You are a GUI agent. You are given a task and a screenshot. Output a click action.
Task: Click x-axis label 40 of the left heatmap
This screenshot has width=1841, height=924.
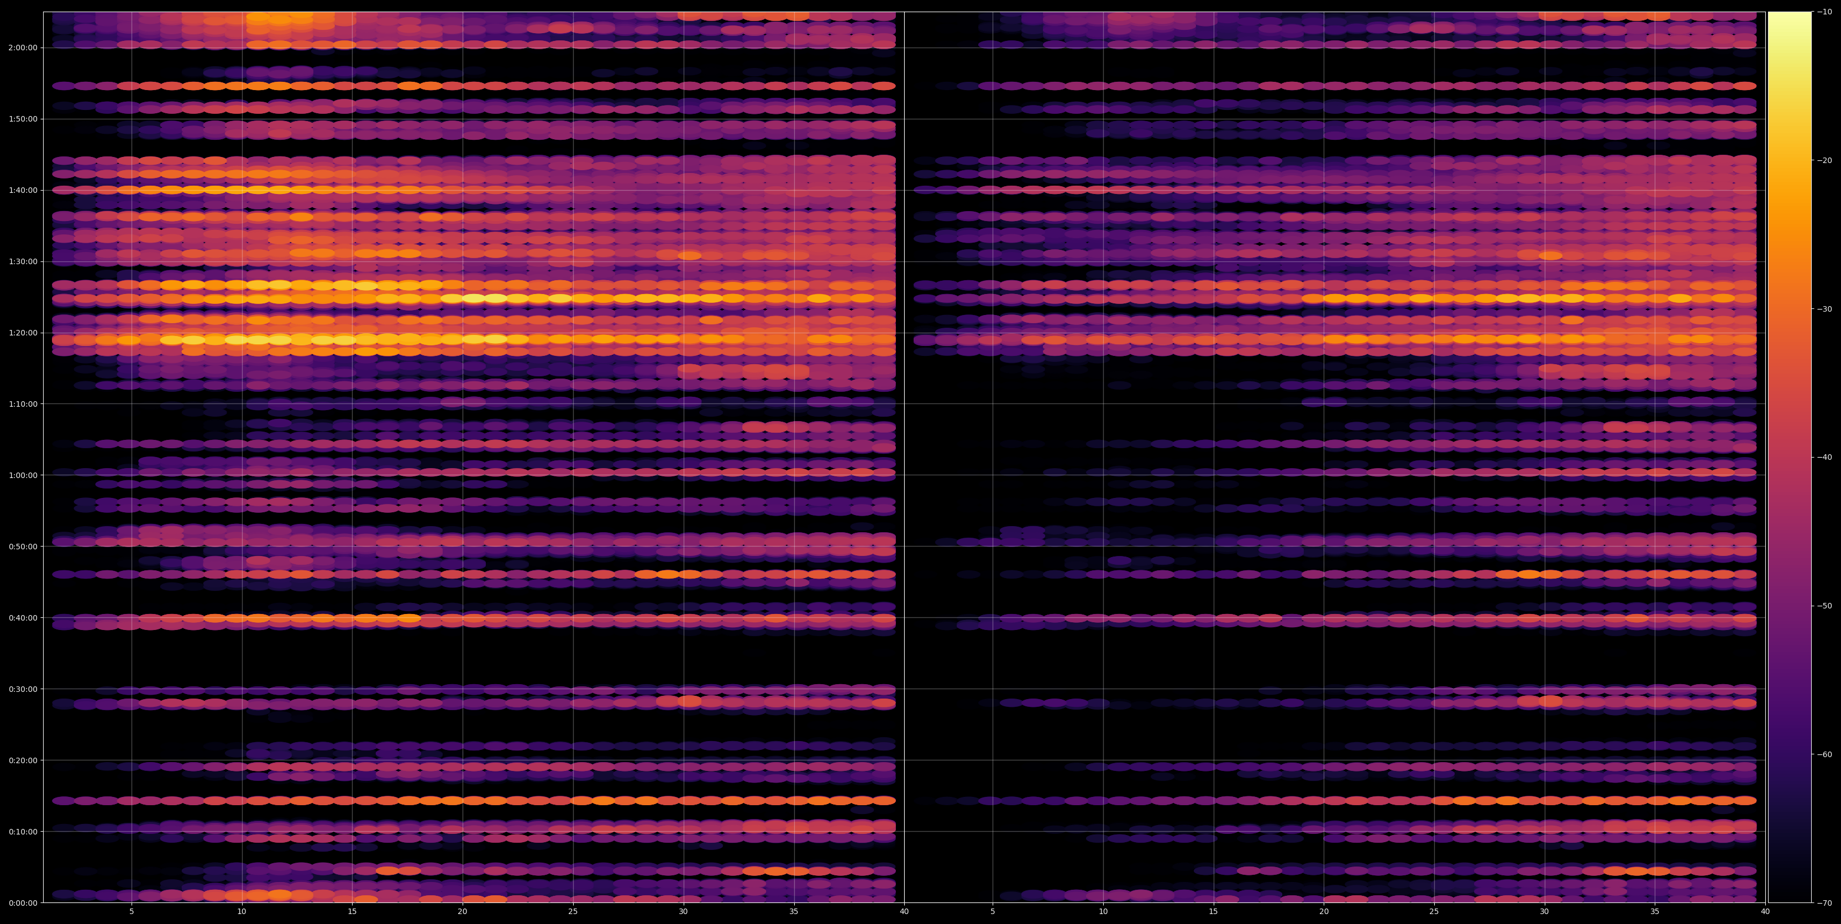click(x=904, y=912)
